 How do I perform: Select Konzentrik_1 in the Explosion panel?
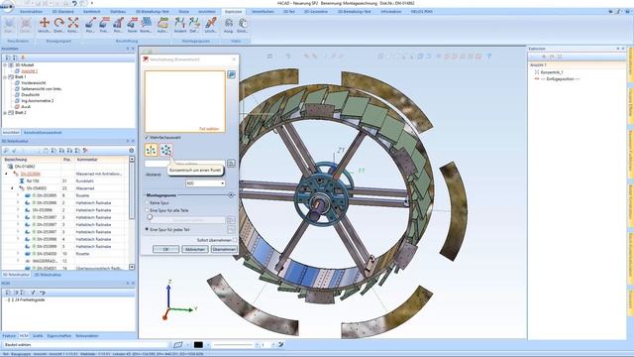click(552, 72)
